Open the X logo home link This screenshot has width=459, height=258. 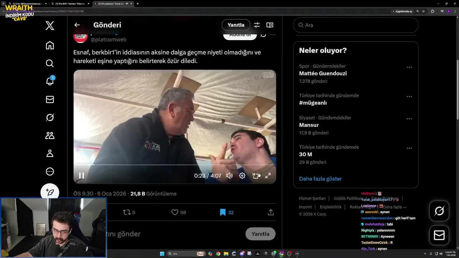tap(50, 25)
